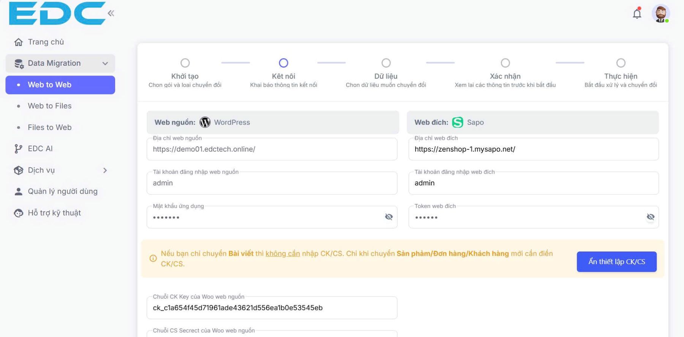Image resolution: width=684 pixels, height=337 pixels.
Task: Click the EDC logo
Action: tap(57, 14)
